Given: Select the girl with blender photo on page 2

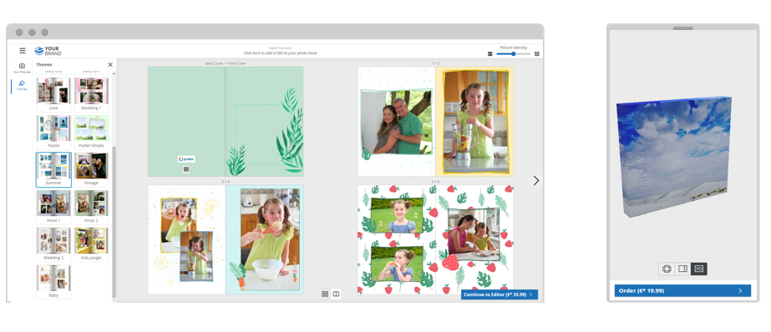Looking at the screenshot, I should click(x=475, y=122).
